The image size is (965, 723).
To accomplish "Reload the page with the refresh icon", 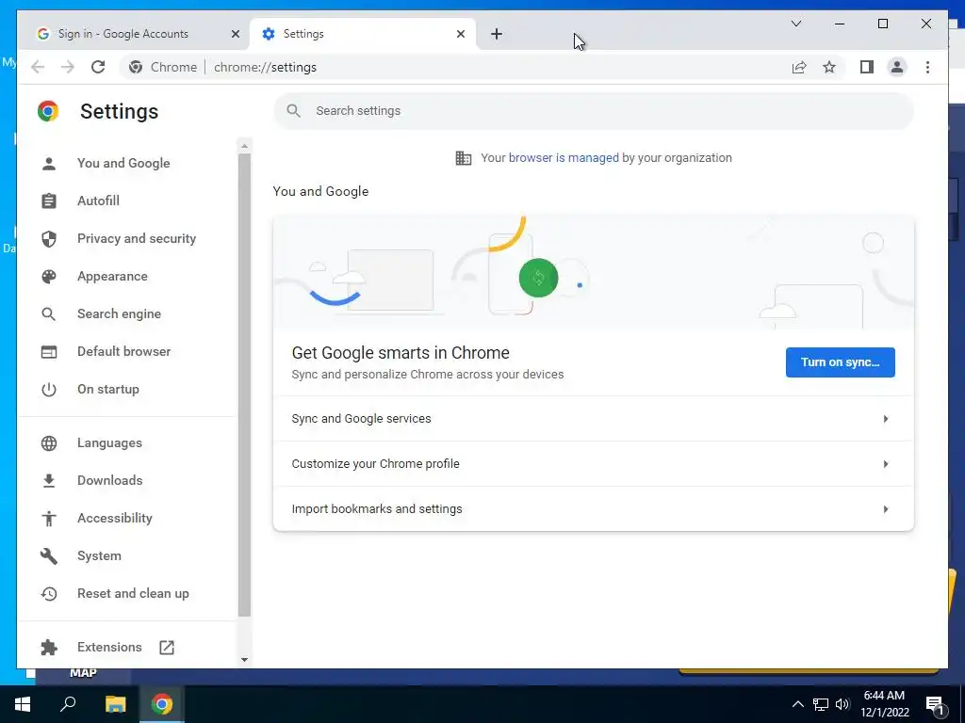I will pyautogui.click(x=98, y=67).
